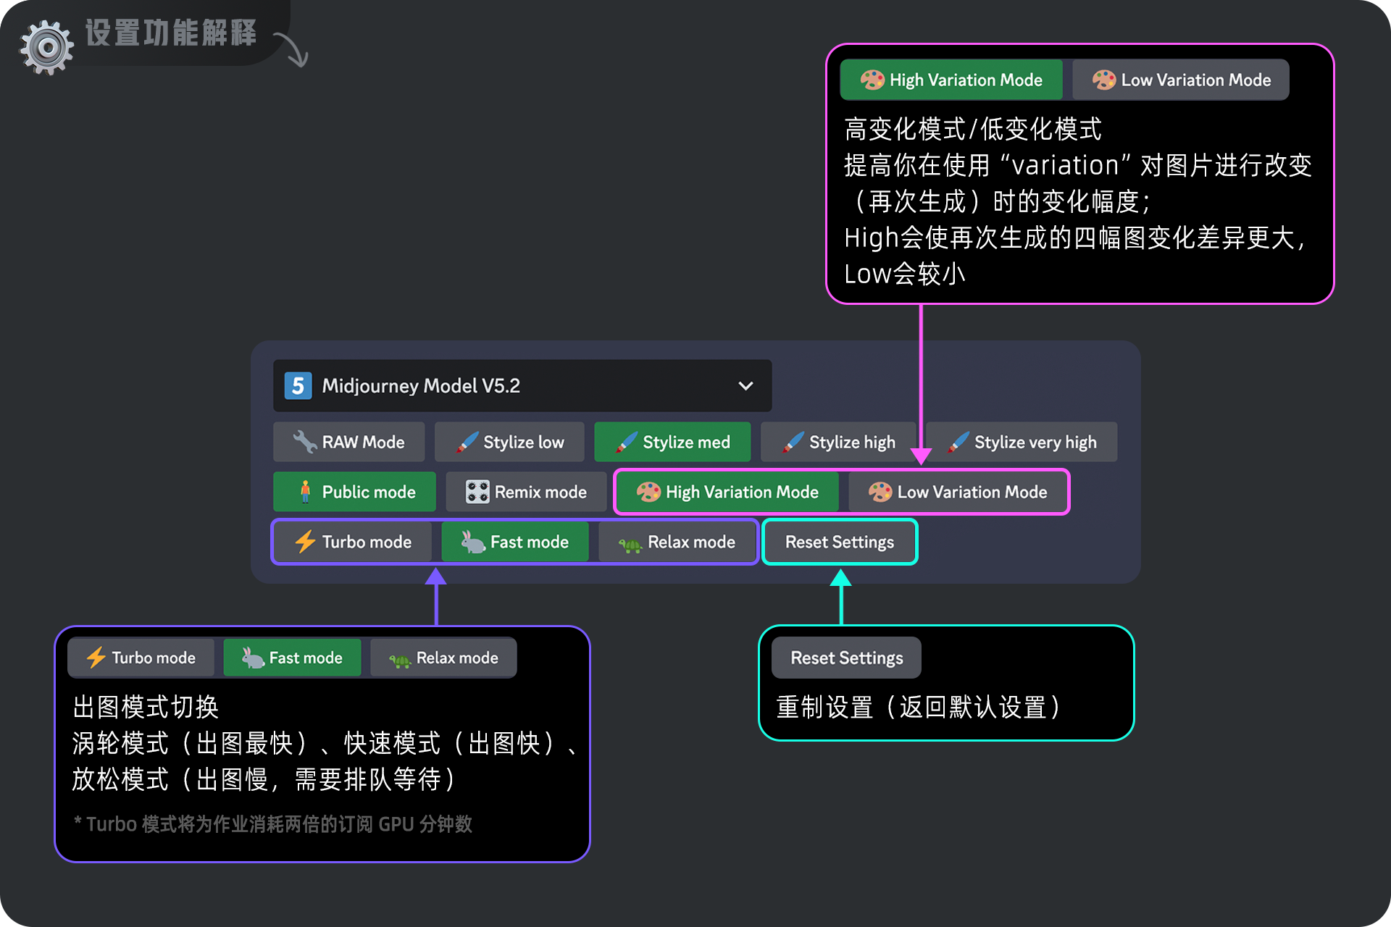The image size is (1391, 927).
Task: Click the paintbrush icon on Stylize very high
Action: click(x=958, y=442)
